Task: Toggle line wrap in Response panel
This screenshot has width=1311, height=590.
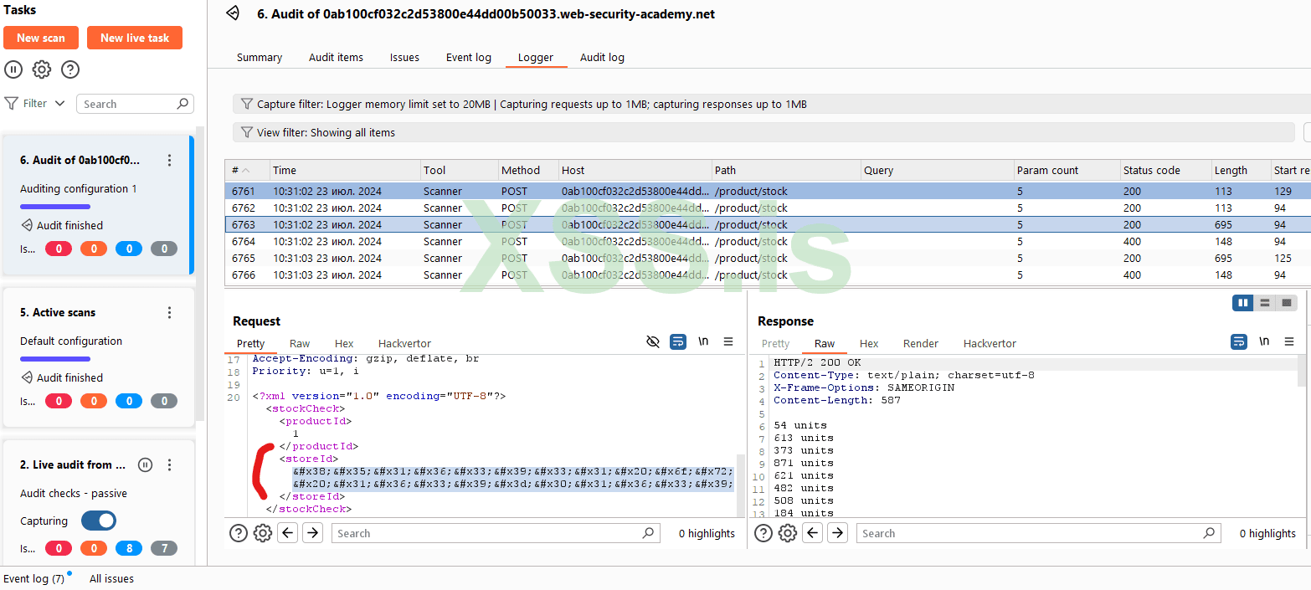Action: coord(1238,341)
